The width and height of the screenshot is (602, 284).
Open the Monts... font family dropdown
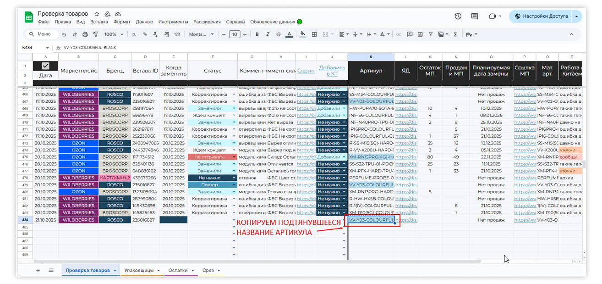point(201,34)
